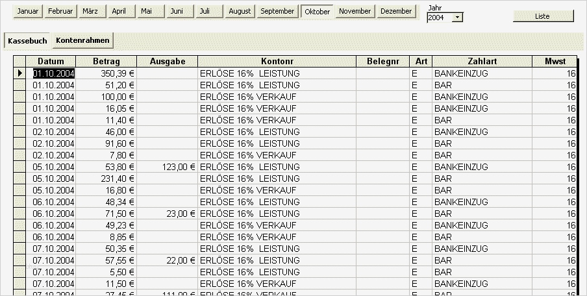
Task: Click the Liste button
Action: pyautogui.click(x=543, y=16)
